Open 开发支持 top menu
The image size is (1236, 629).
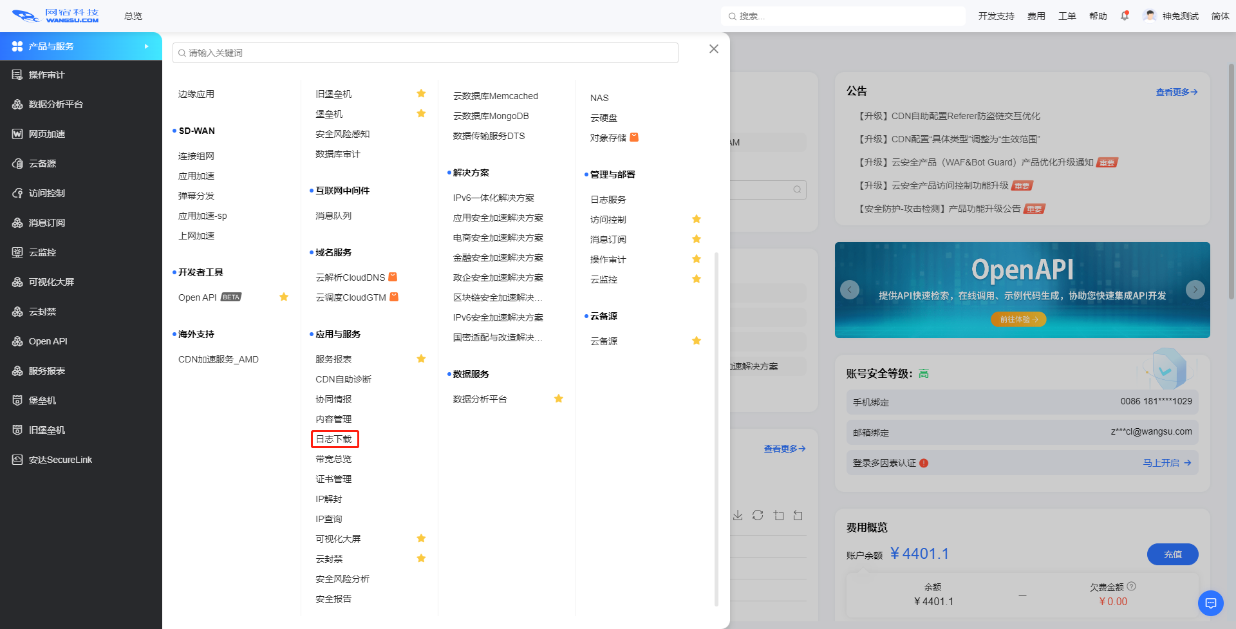996,16
